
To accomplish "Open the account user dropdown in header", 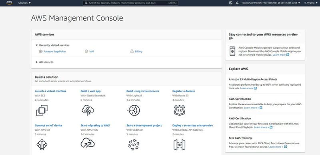I will coord(271,3).
